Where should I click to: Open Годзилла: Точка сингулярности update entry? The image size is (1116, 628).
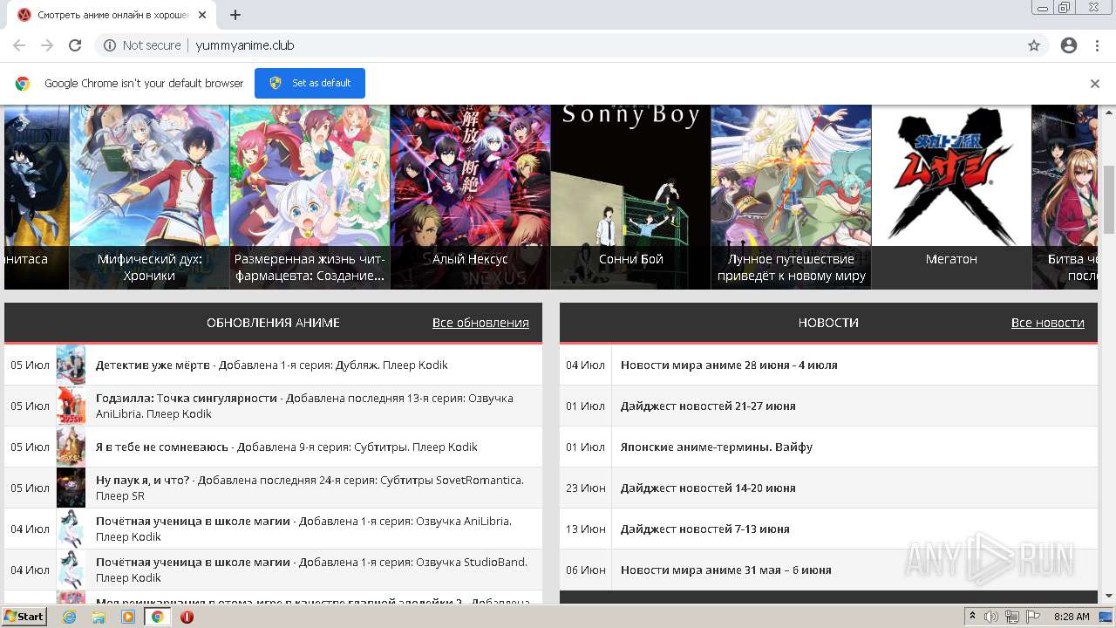click(x=305, y=406)
